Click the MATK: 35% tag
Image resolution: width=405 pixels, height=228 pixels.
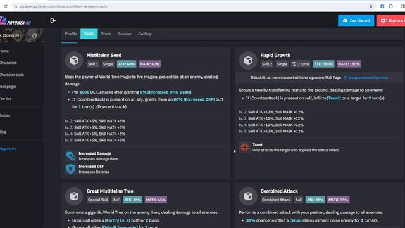[x=338, y=200]
